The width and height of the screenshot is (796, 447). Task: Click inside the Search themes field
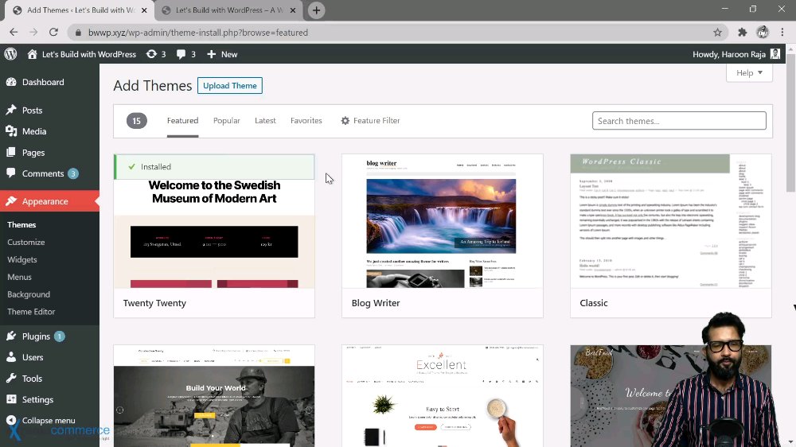pyautogui.click(x=679, y=121)
